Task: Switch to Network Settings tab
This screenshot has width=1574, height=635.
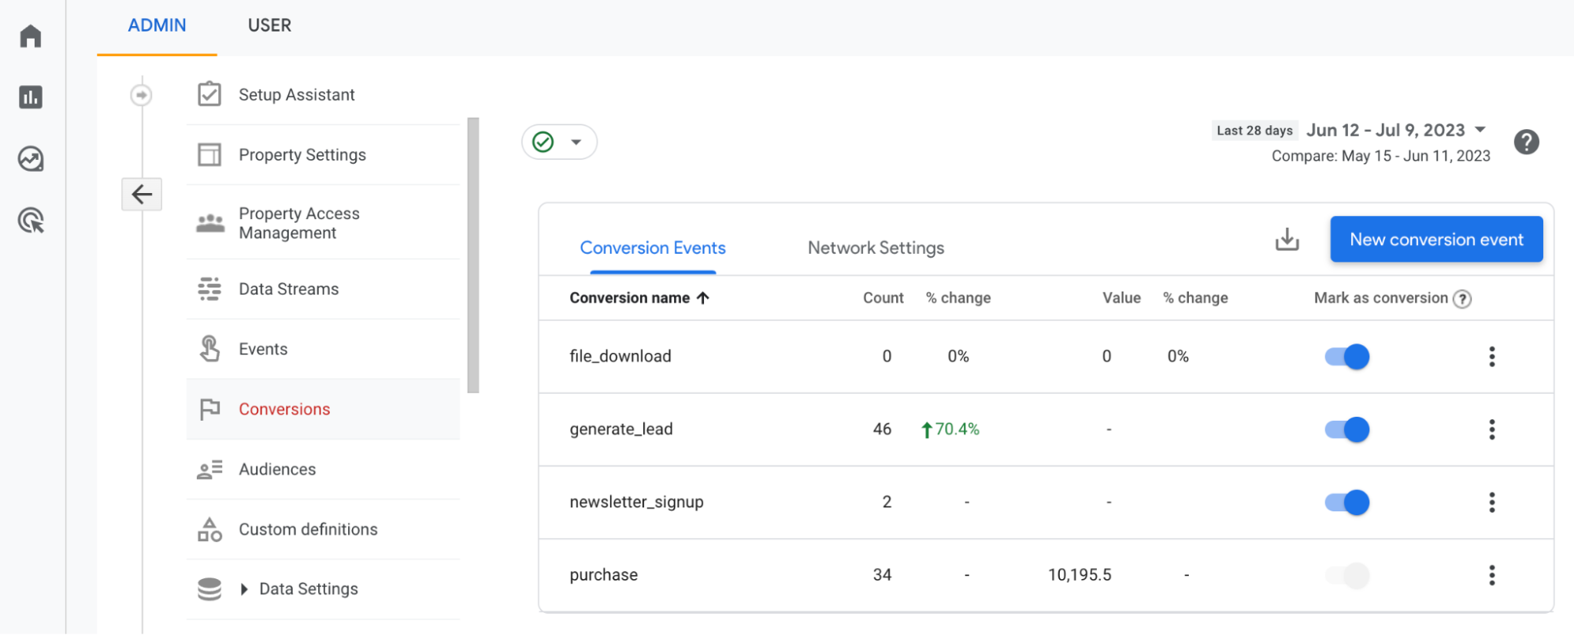Action: pyautogui.click(x=876, y=248)
